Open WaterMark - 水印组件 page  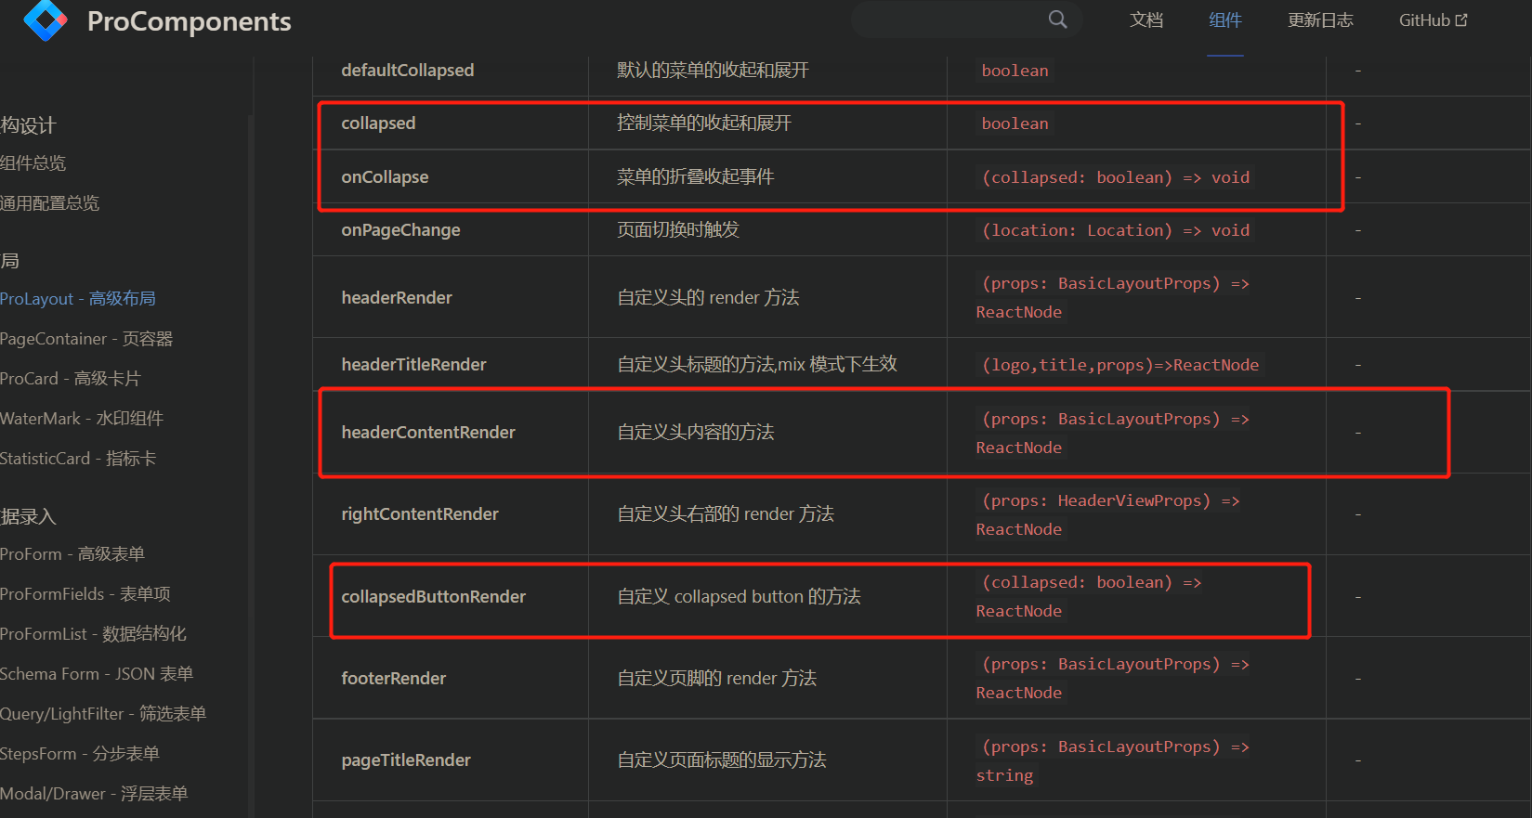pyautogui.click(x=82, y=418)
